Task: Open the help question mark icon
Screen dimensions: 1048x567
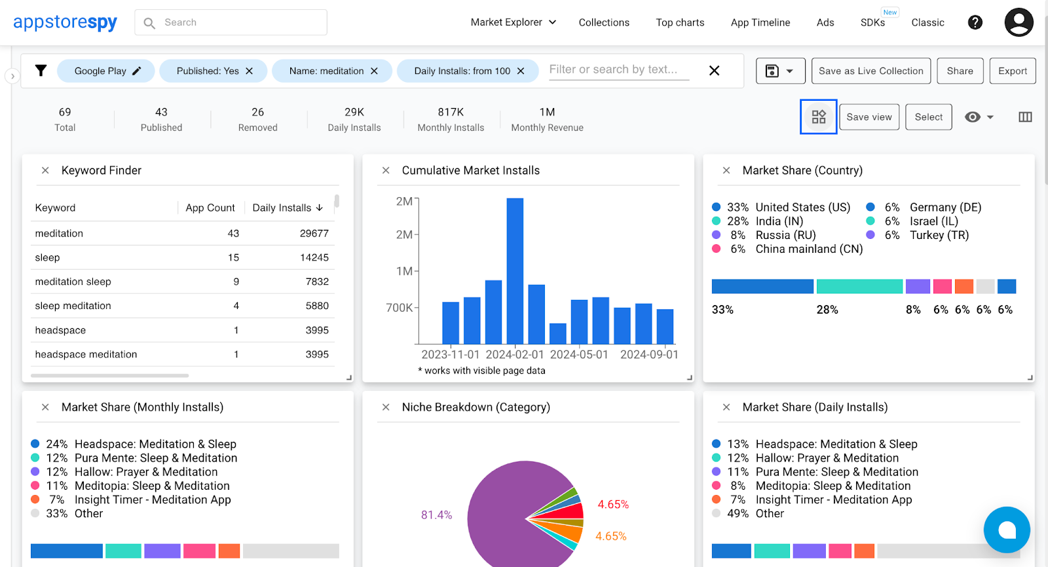Action: pyautogui.click(x=975, y=22)
